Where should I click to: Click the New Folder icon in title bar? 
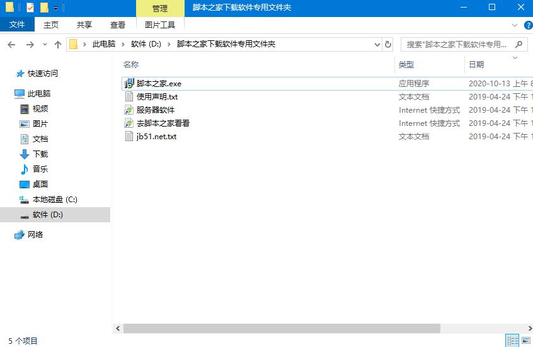tap(44, 7)
